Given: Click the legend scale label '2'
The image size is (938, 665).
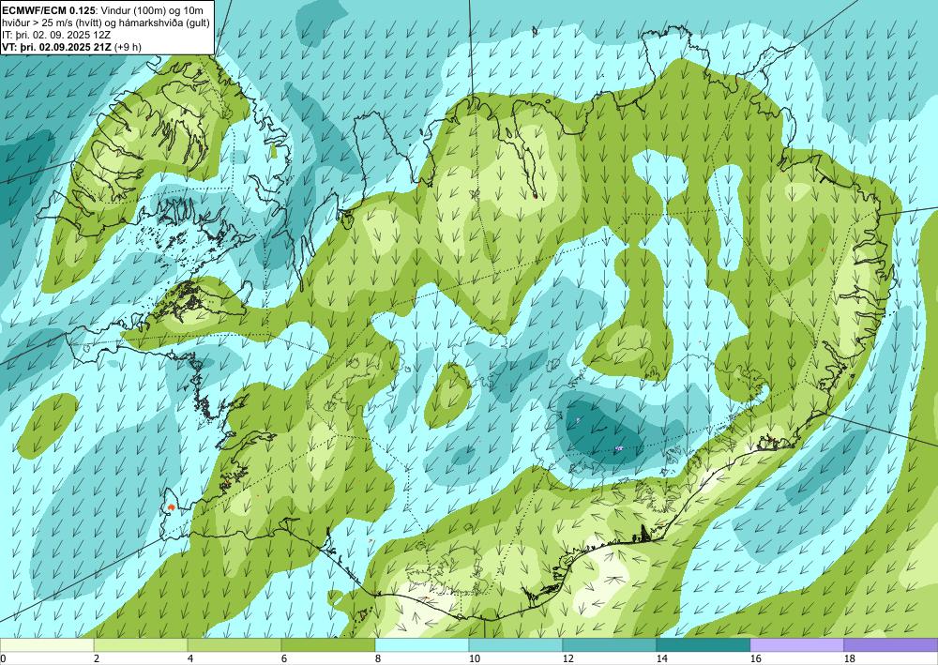Looking at the screenshot, I should 97,659.
